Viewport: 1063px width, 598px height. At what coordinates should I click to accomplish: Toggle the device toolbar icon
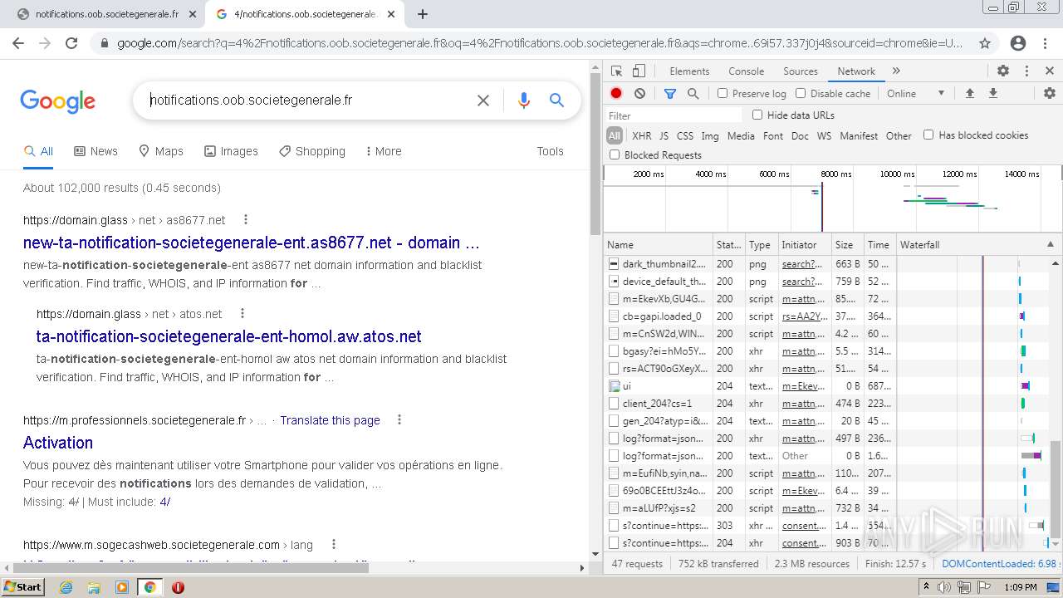639,71
